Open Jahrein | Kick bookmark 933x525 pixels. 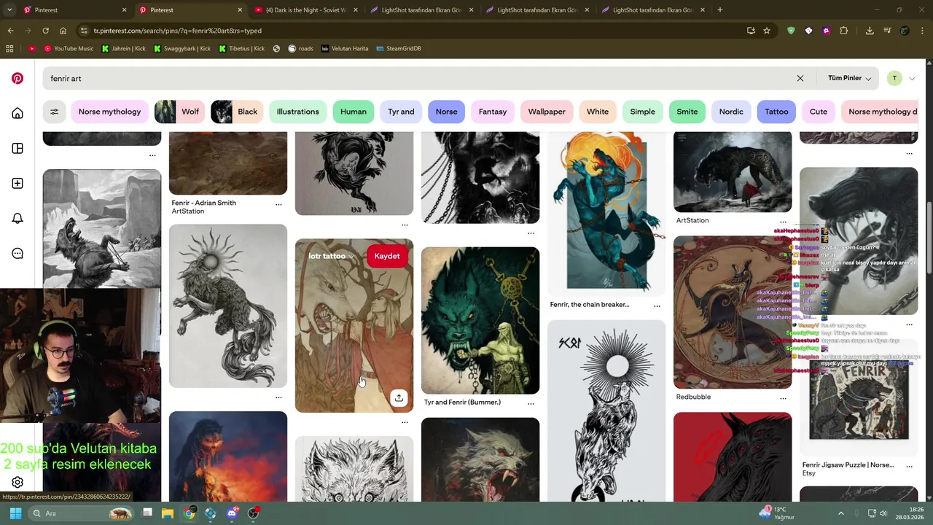click(124, 48)
